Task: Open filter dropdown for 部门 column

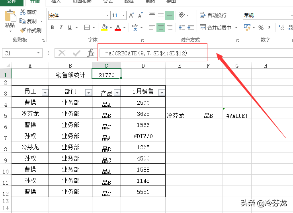Action: pyautogui.click(x=88, y=92)
